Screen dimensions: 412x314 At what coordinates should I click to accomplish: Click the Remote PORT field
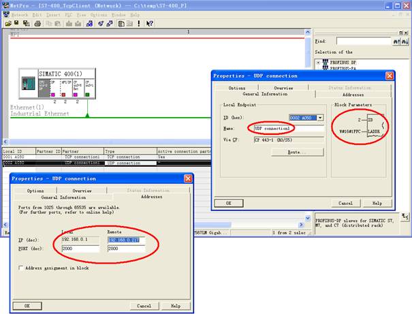[x=127, y=249]
